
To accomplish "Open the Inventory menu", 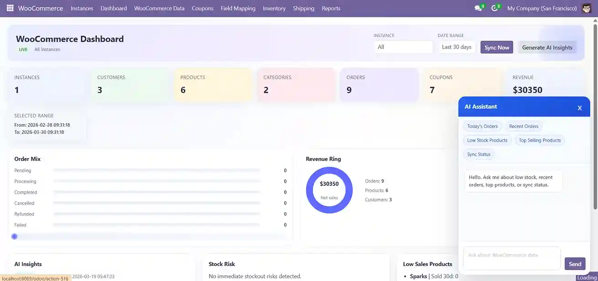I will [274, 8].
